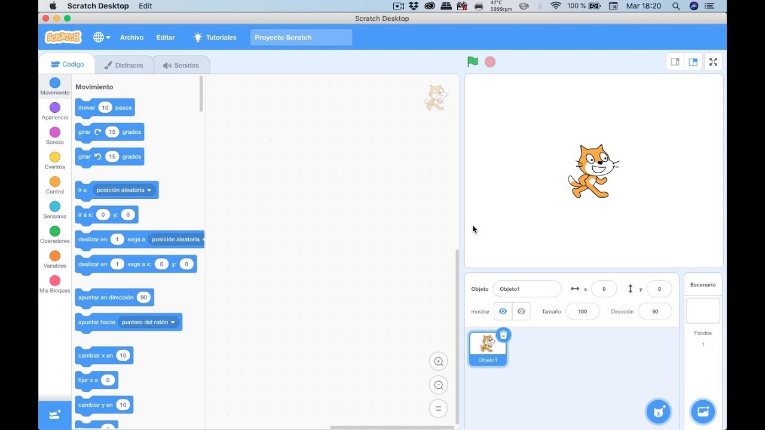
Task: Select the Sensores block category
Action: pyautogui.click(x=55, y=210)
